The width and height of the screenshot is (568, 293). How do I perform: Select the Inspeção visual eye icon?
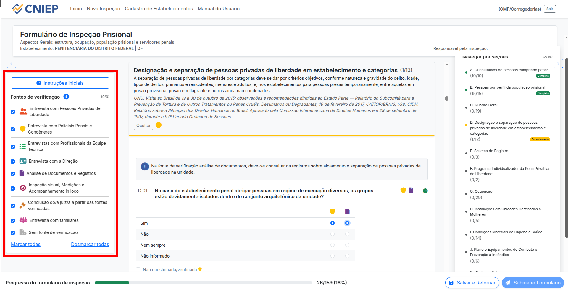tap(22, 188)
